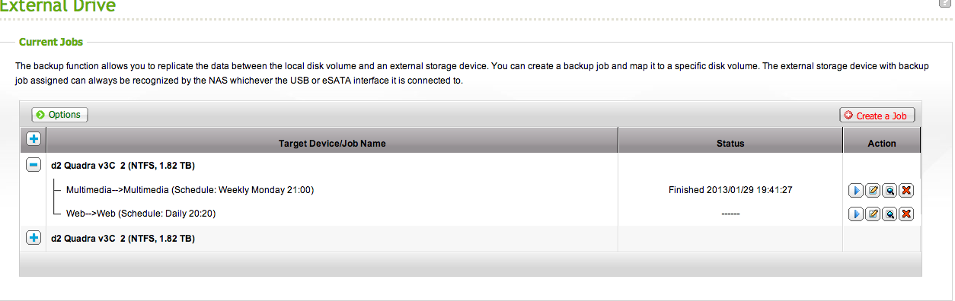Select the Web-->Web daily job row

click(470, 214)
